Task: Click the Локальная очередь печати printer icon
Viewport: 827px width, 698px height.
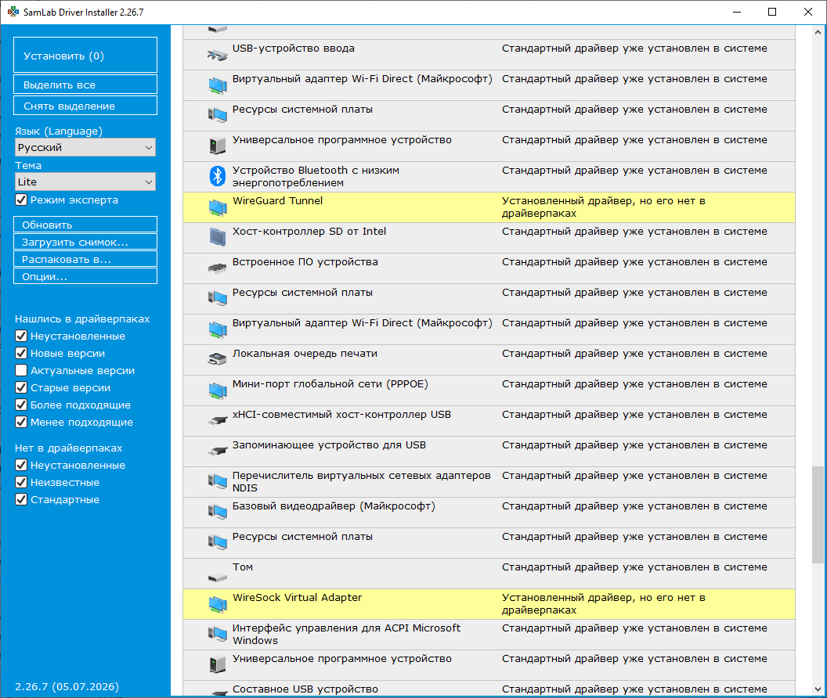Action: pos(217,359)
